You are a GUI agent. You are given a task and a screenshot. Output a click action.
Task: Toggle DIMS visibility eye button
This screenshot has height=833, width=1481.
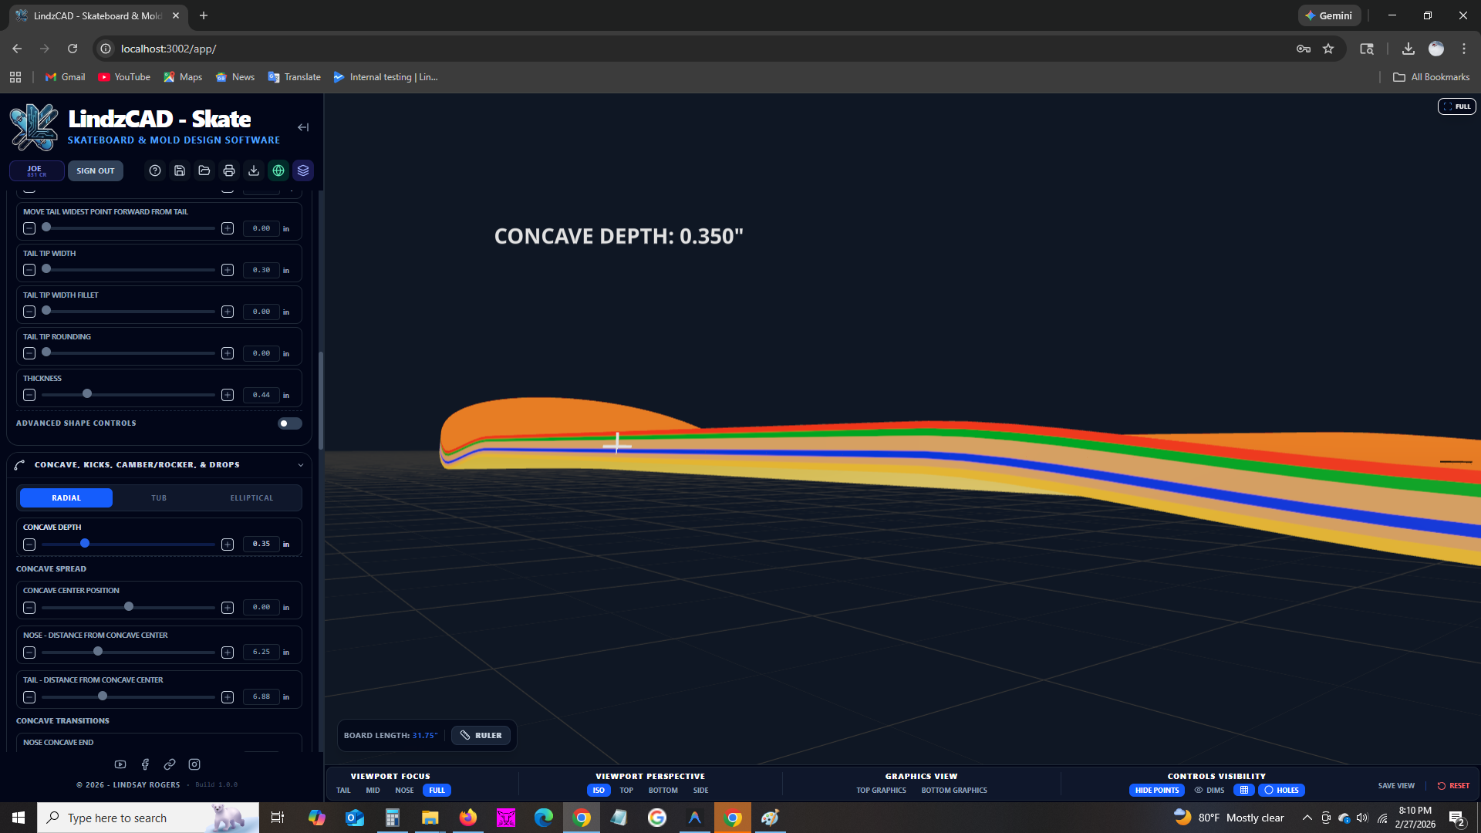[x=1209, y=790]
